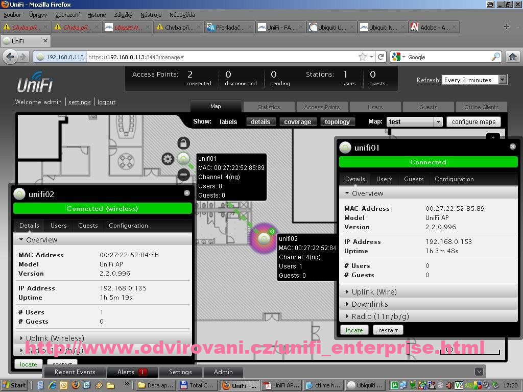Switch to the Offline Clients tab
523x392 pixels.
point(481,107)
